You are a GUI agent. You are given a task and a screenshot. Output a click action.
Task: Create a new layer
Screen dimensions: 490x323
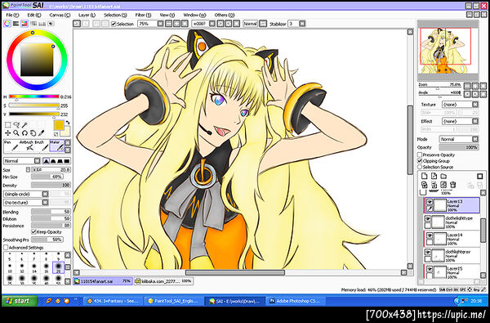coord(424,176)
